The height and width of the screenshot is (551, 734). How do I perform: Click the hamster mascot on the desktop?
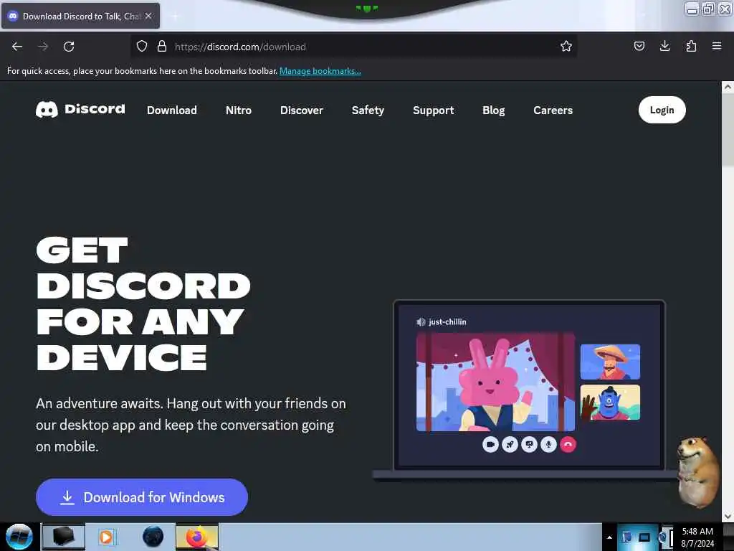pyautogui.click(x=698, y=472)
